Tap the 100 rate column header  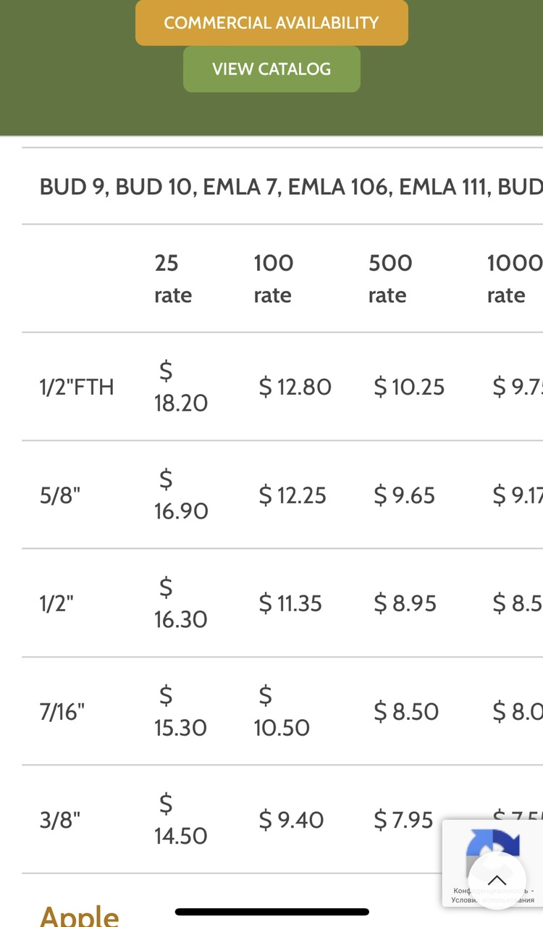pyautogui.click(x=273, y=279)
